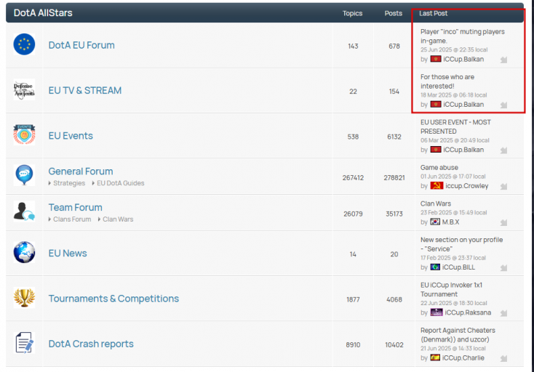This screenshot has height=372, width=534.
Task: View M.B.X user profile
Action: (450, 222)
